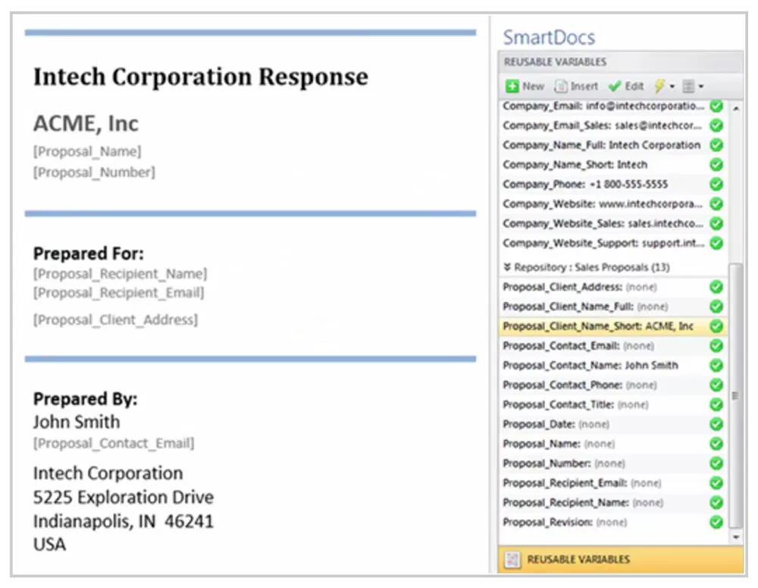This screenshot has height=588, width=758.
Task: Click the scrollbar down arrow in variables list
Action: pyautogui.click(x=736, y=536)
